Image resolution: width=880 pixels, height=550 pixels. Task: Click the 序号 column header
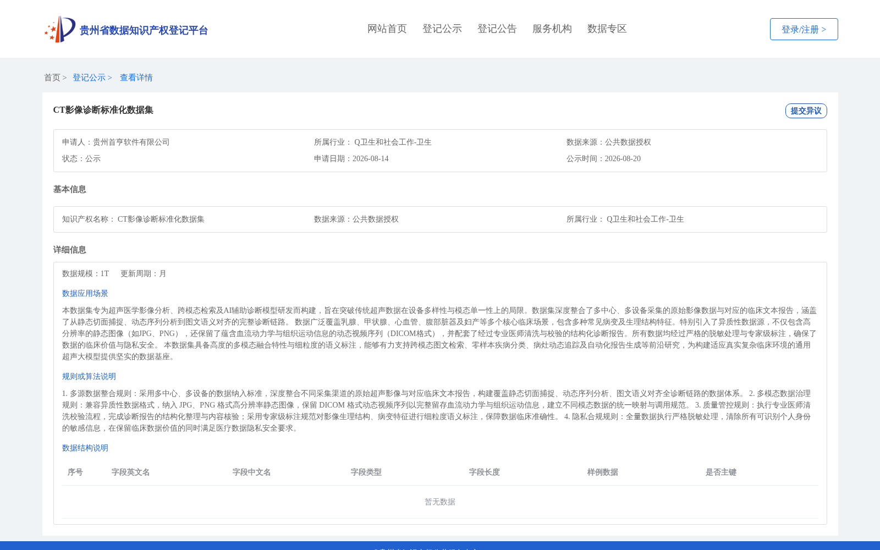coord(75,472)
